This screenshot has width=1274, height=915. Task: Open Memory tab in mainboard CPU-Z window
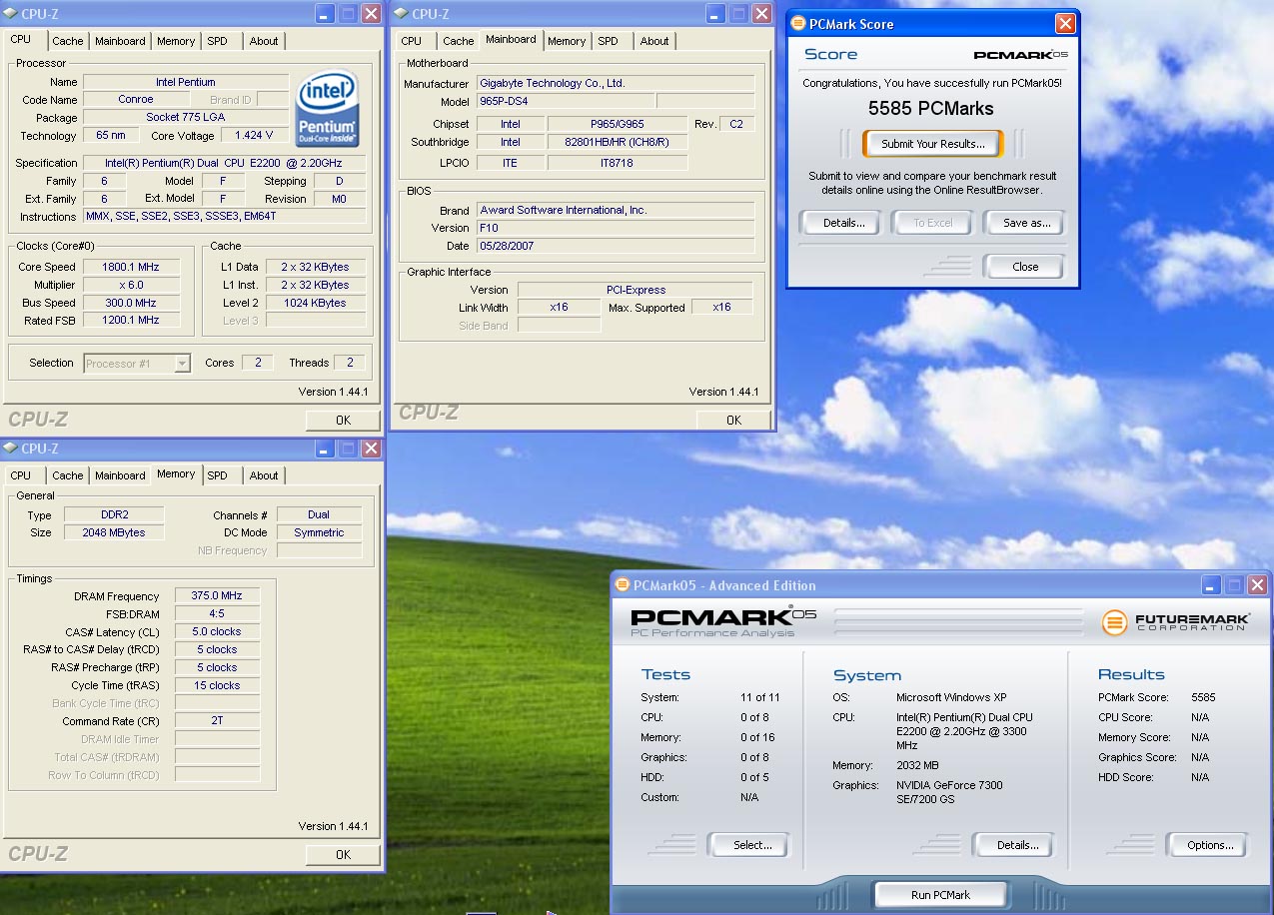pyautogui.click(x=567, y=41)
